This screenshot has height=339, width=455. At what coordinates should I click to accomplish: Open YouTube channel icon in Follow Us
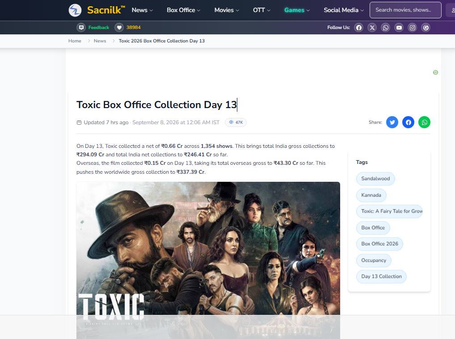[x=399, y=28]
